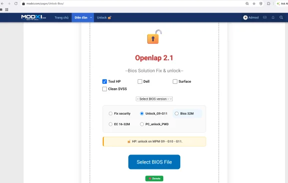This screenshot has height=183, width=288.
Task: Click the padlock site info icon
Action: pyautogui.click(x=23, y=3)
